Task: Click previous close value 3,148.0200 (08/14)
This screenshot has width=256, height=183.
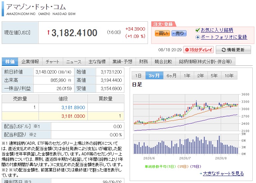Action: 54,72
